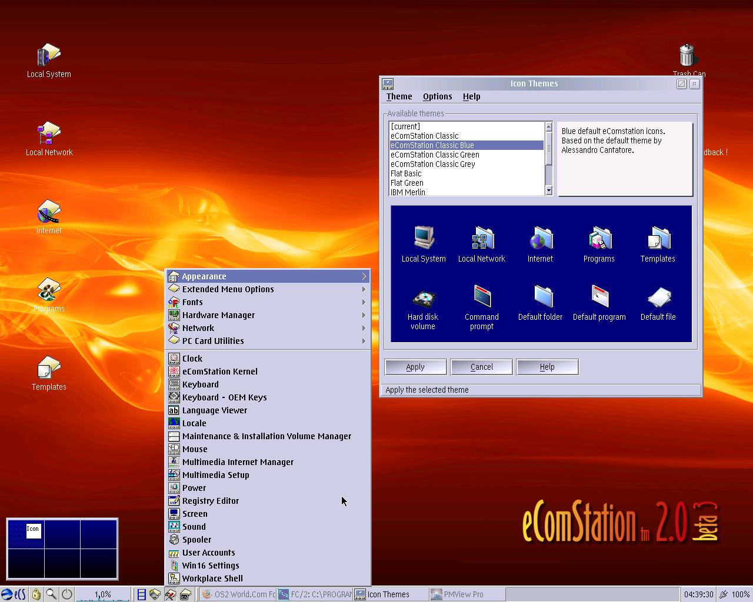Click the lock icon in the taskbar
Screen dimensions: 753x602
[36, 594]
